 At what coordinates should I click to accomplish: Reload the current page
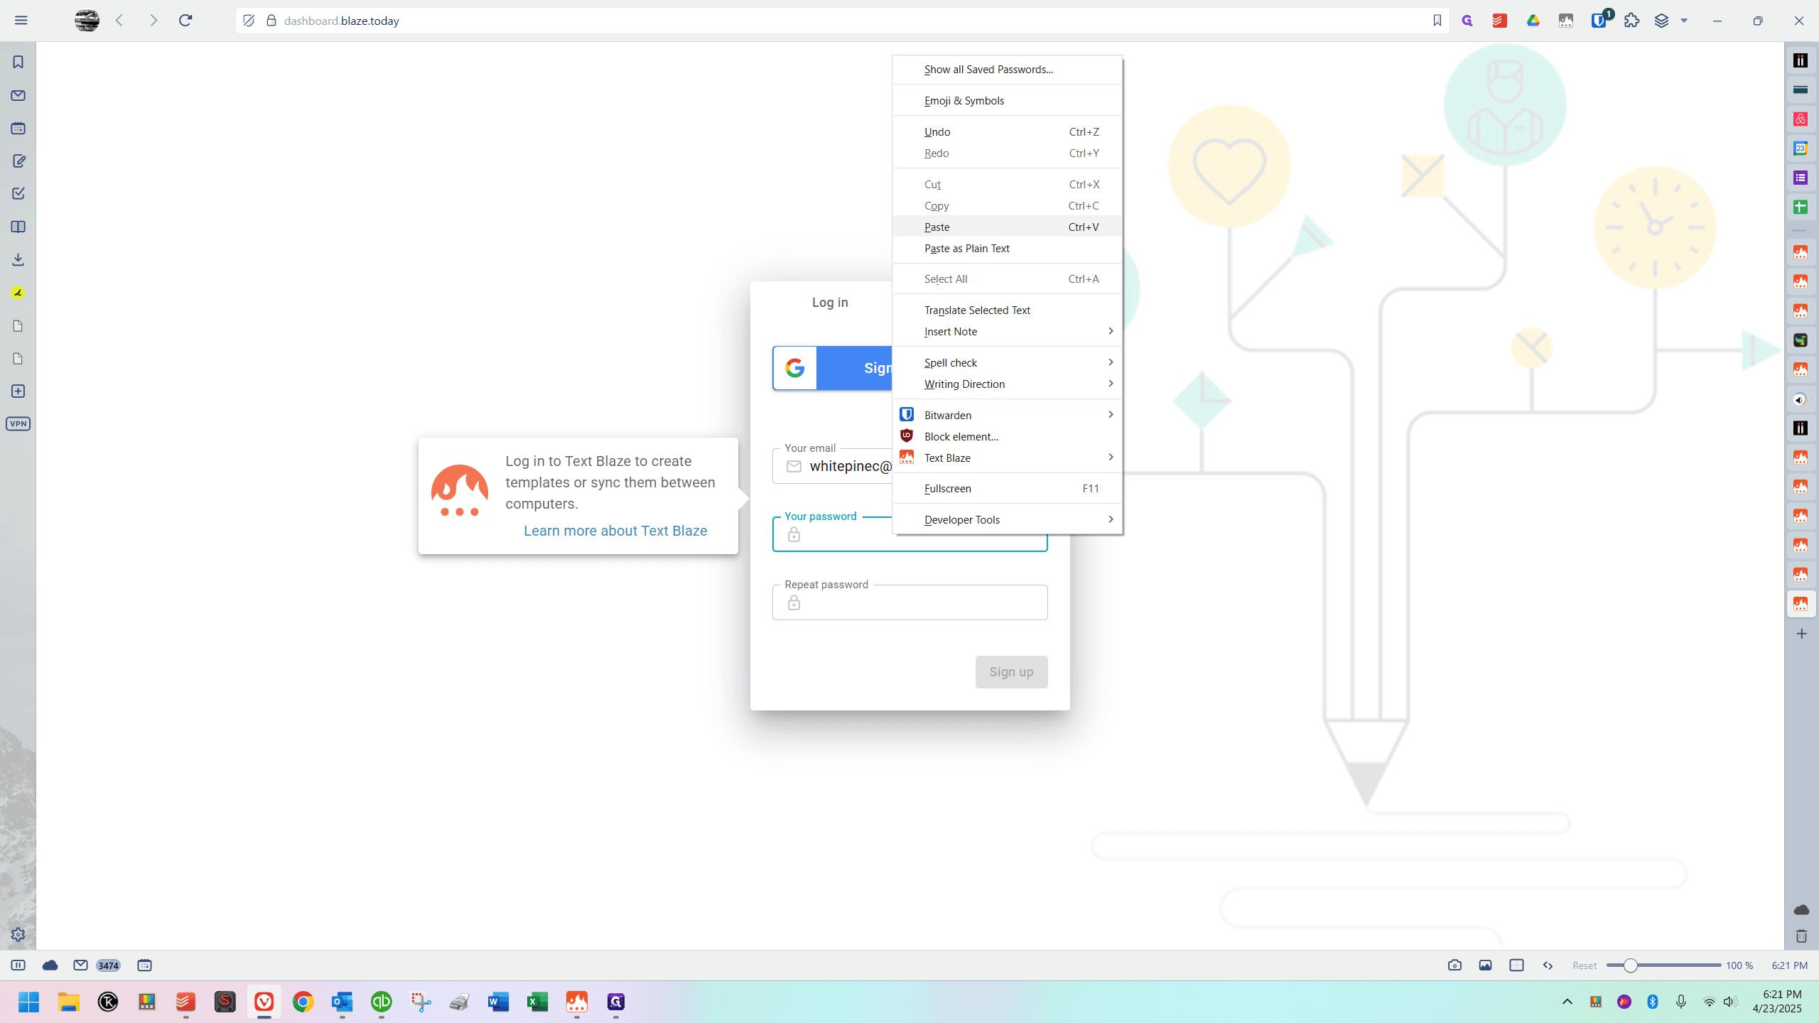coord(185,21)
